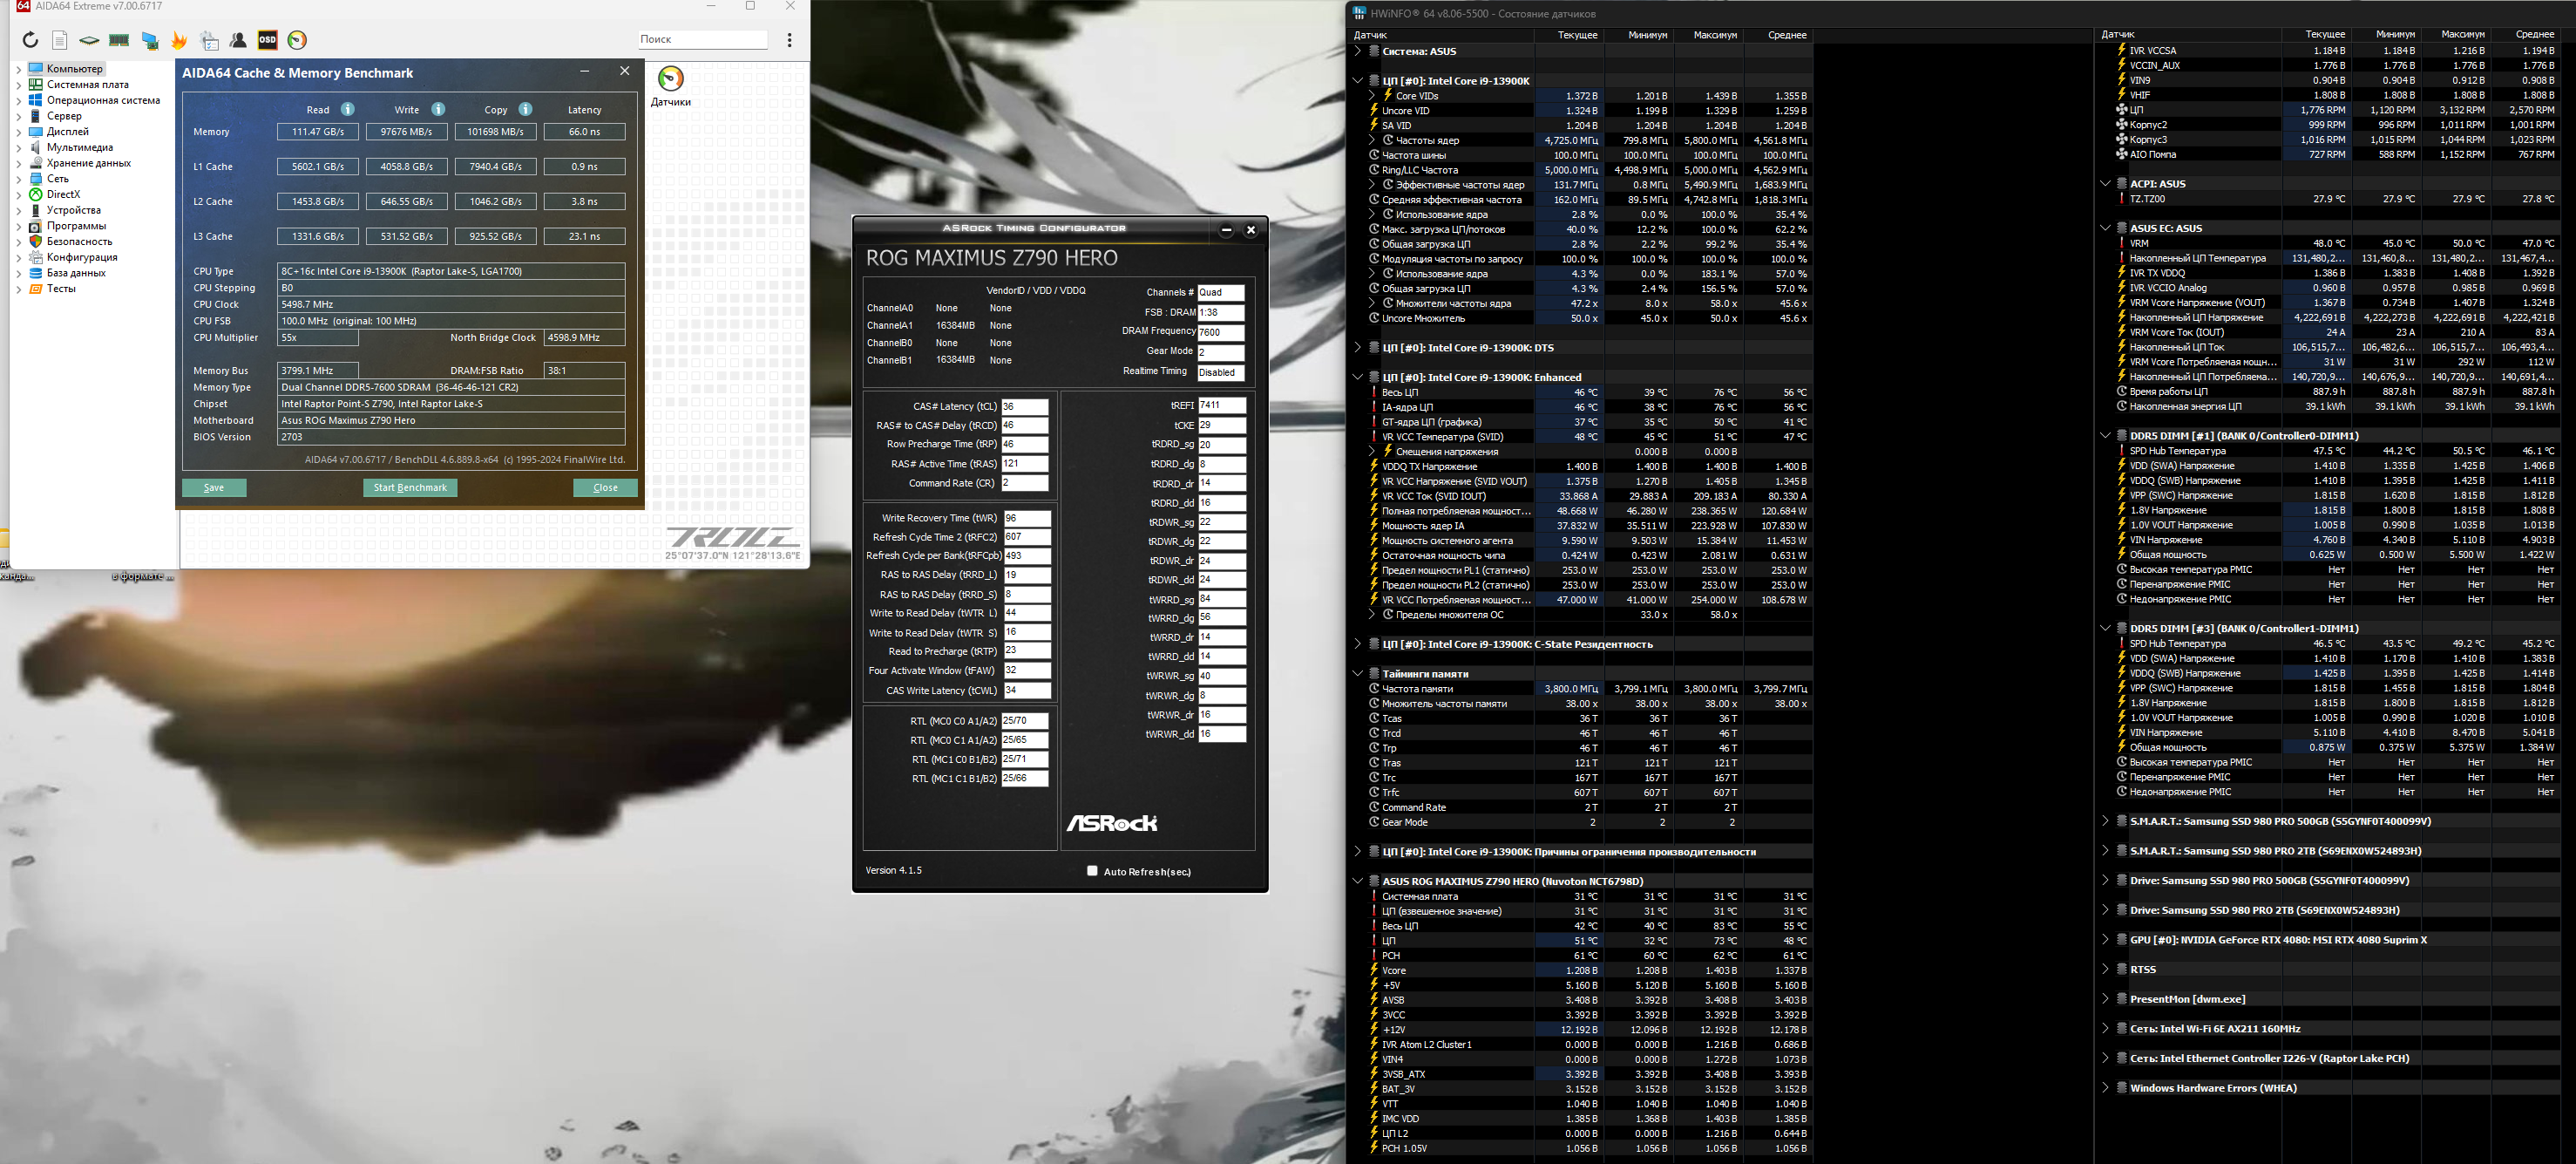The width and height of the screenshot is (2576, 1164).
Task: Open the Report page icon in toolbar
Action: tap(60, 40)
